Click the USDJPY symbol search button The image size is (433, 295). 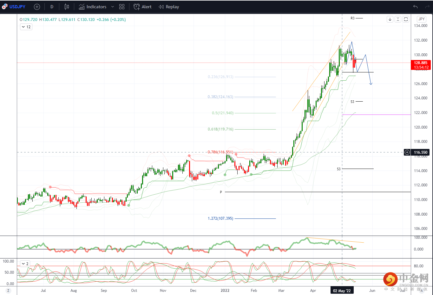(x=14, y=7)
